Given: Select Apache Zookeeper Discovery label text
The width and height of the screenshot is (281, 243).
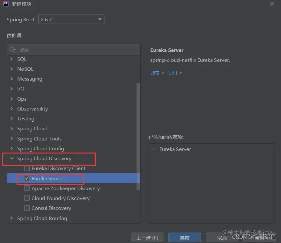Looking at the screenshot, I should (x=66, y=189).
